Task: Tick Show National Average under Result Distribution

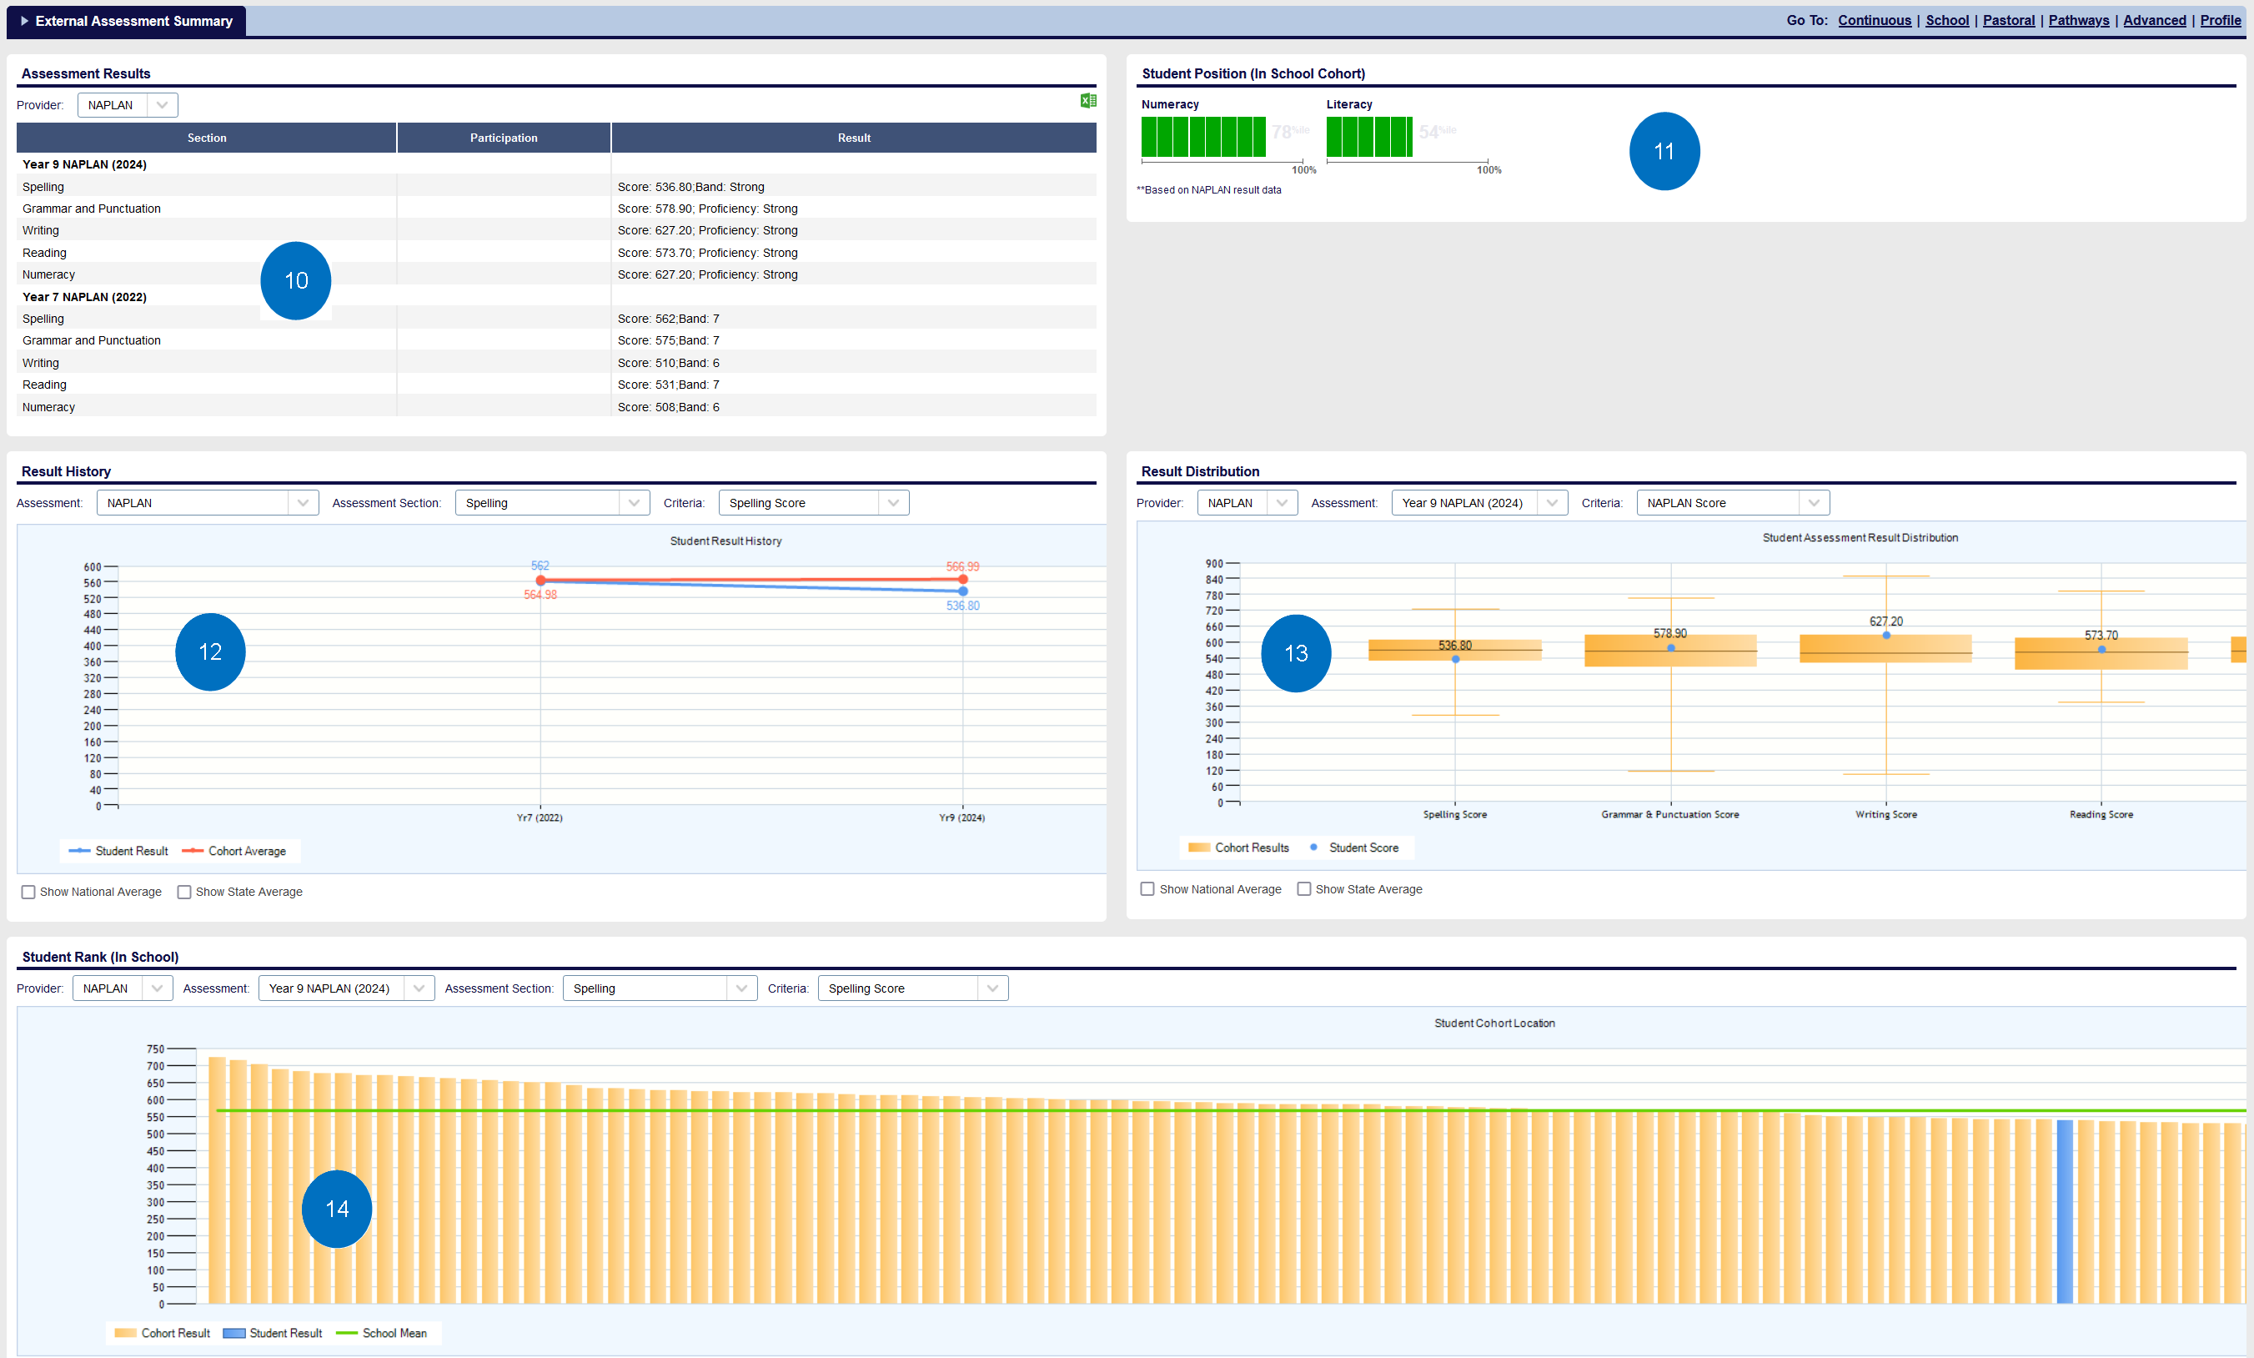Action: point(1147,889)
